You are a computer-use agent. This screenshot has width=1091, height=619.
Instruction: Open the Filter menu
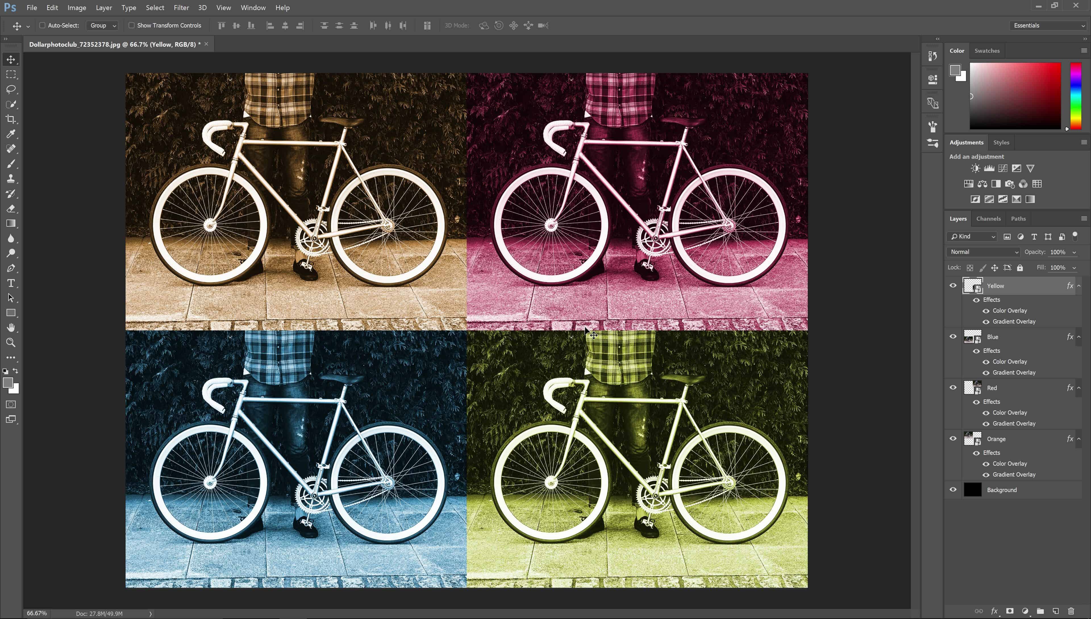coord(181,8)
